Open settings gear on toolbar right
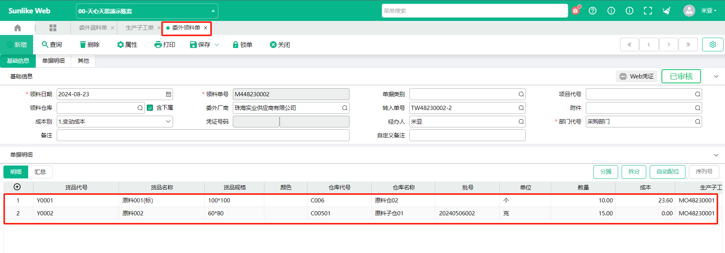Image resolution: width=725 pixels, height=253 pixels. [x=712, y=45]
